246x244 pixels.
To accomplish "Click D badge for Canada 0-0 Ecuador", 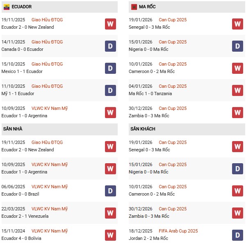I will [x=110, y=46].
